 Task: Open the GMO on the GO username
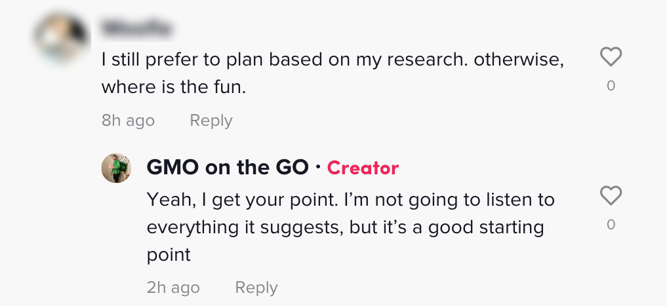pyautogui.click(x=227, y=168)
